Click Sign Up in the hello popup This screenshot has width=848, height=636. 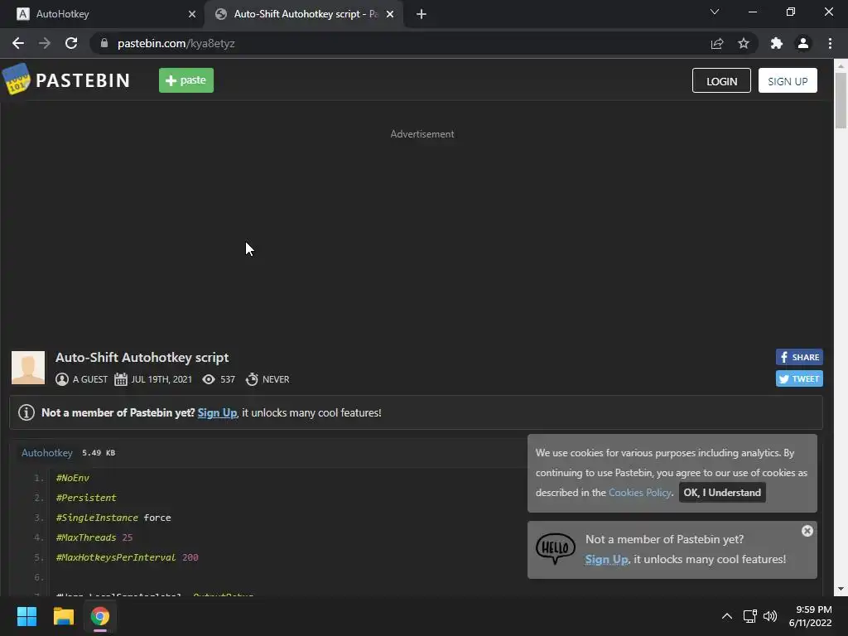tap(606, 559)
